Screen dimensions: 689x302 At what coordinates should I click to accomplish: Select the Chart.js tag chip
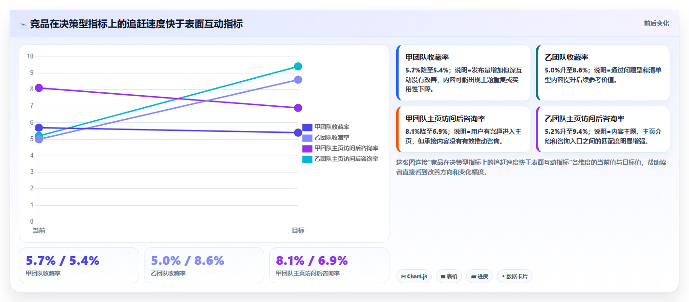click(x=414, y=276)
